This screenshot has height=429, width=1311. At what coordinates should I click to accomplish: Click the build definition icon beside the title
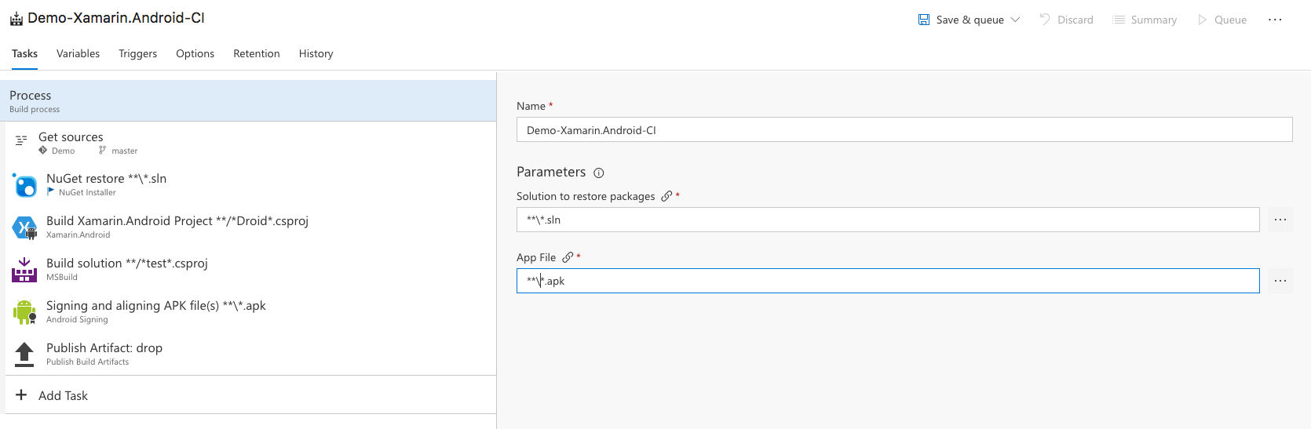[16, 19]
